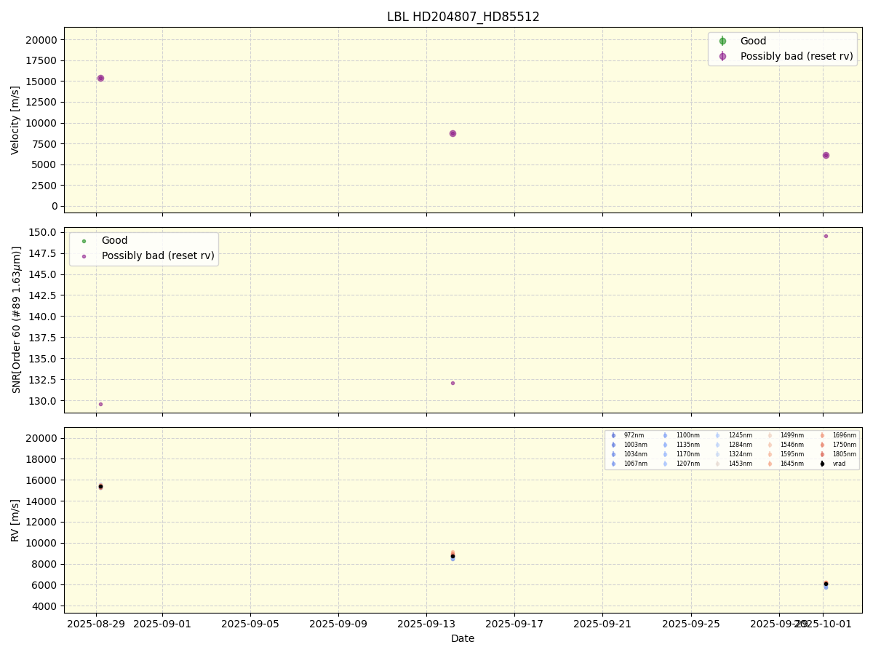Click the 'RV [m/s]' y-axis label
The height and width of the screenshot is (655, 873).
pos(15,520)
